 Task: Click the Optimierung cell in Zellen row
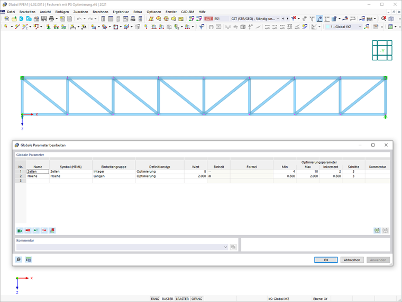click(160, 172)
